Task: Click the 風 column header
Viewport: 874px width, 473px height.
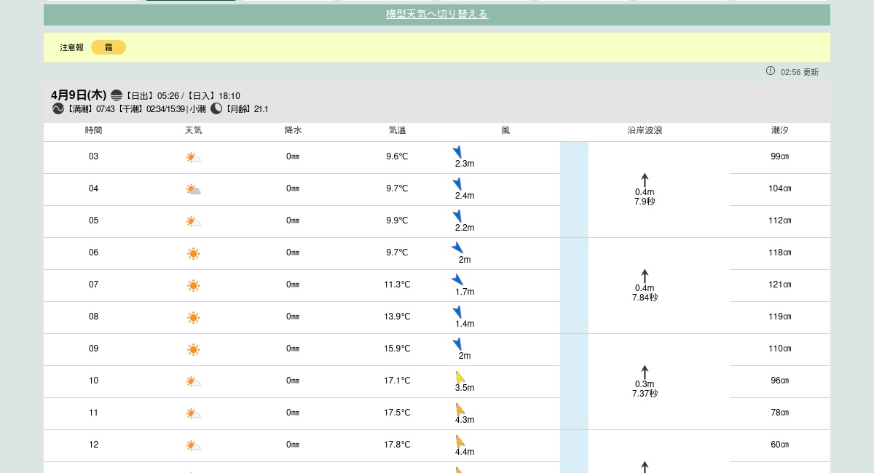Action: 505,131
